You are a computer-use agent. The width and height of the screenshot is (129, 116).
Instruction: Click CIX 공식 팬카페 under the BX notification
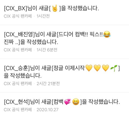point(18,16)
